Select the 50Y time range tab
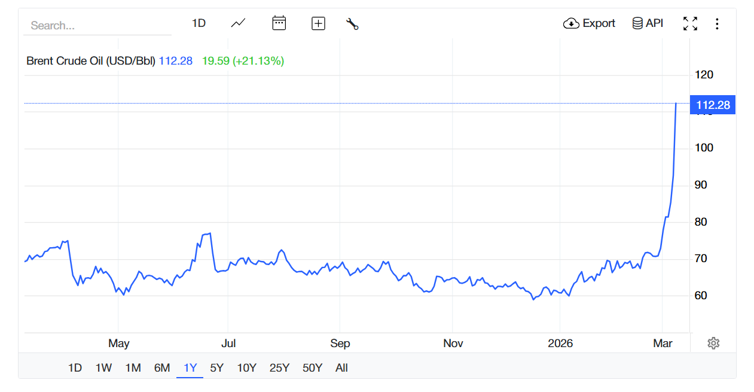This screenshot has width=754, height=392. click(312, 367)
